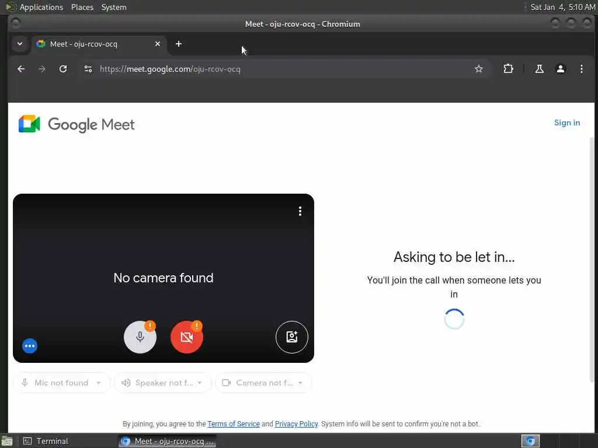Open a new tab with plus button

coord(179,44)
